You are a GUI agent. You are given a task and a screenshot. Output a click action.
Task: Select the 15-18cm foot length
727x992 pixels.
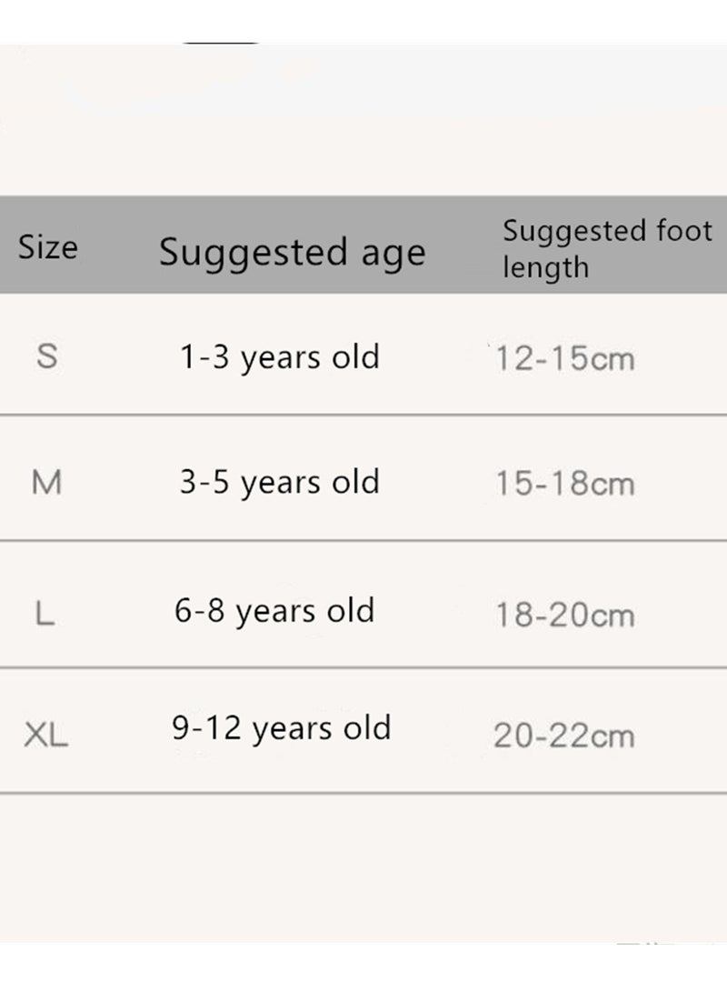click(564, 484)
